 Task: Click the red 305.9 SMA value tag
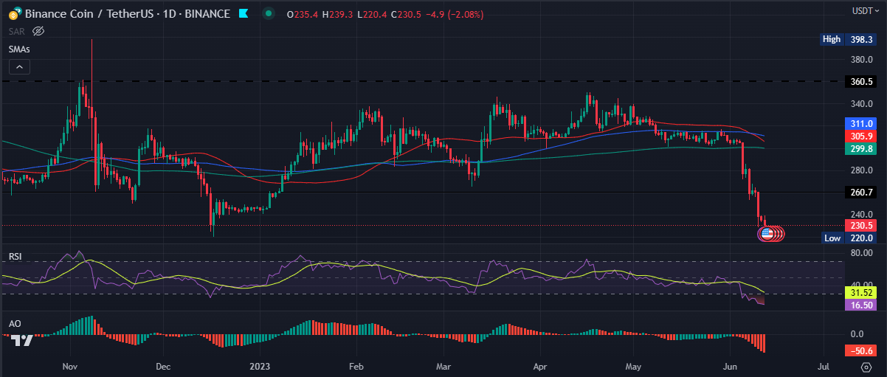tap(860, 136)
